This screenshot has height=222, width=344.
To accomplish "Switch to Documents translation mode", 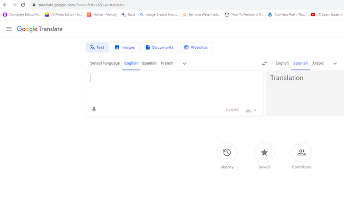I will pyautogui.click(x=160, y=47).
